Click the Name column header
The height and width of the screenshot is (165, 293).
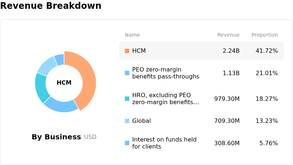click(132, 35)
